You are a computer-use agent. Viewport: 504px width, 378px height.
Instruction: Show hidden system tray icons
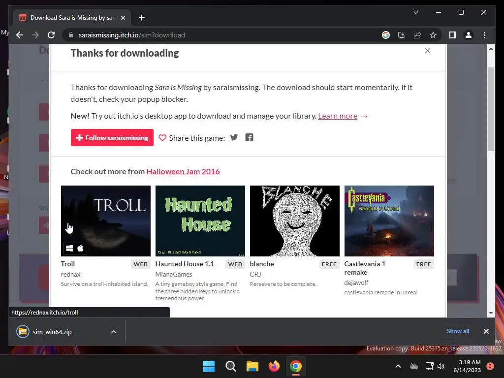398,366
